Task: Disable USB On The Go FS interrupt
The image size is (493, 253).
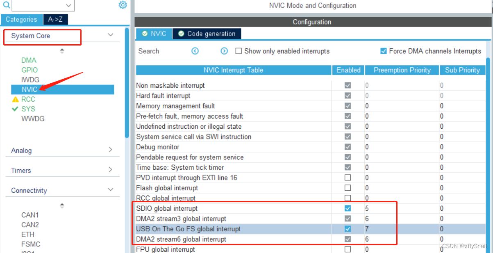Action: coord(348,229)
